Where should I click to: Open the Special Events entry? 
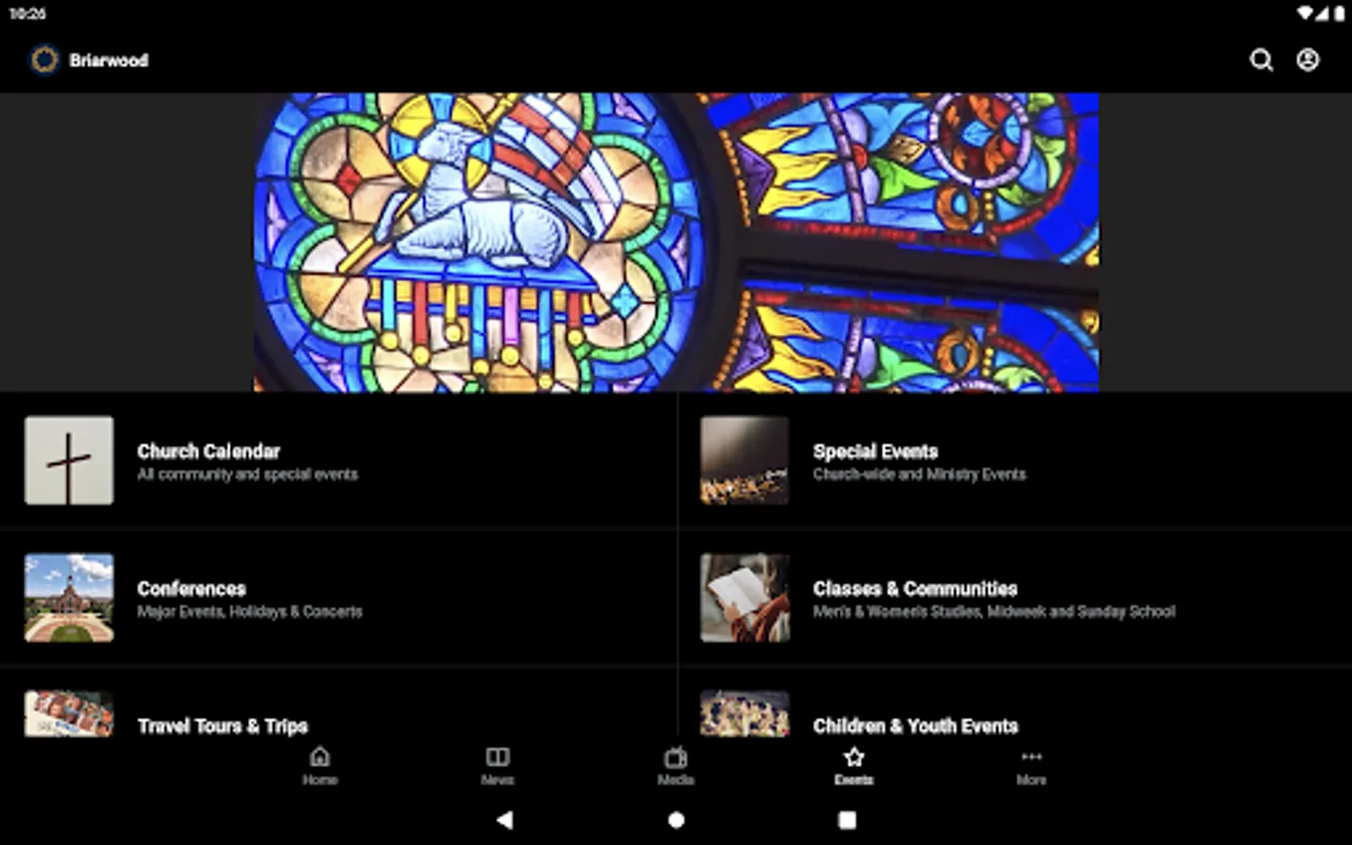pos(1015,460)
